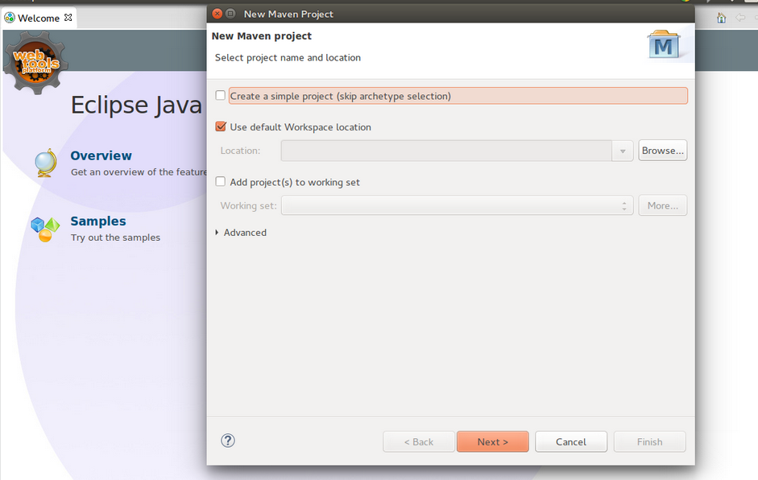Screen dimensions: 758x480
Task: Click the 'New Maven project' heading
Action: click(262, 35)
